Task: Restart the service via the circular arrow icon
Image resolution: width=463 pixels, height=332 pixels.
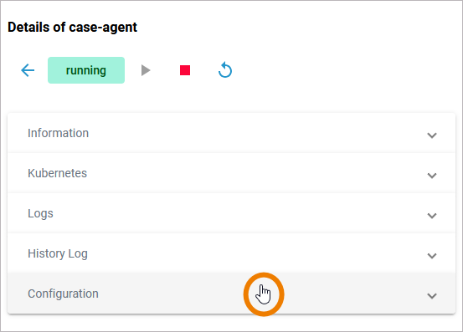Action: pos(225,70)
